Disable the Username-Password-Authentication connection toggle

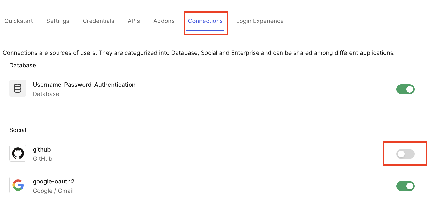pyautogui.click(x=405, y=89)
